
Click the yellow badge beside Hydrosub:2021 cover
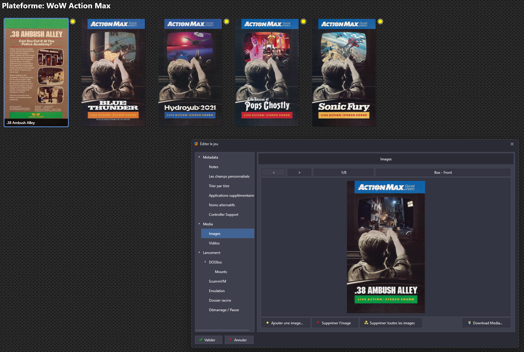(227, 21)
